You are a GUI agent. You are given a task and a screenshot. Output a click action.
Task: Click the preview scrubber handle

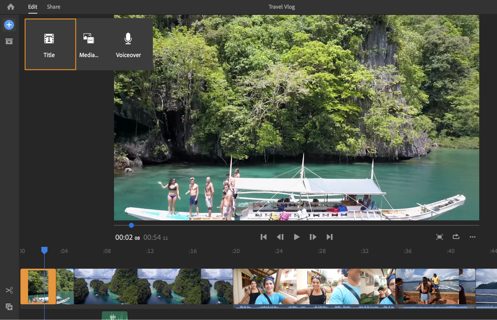131,225
